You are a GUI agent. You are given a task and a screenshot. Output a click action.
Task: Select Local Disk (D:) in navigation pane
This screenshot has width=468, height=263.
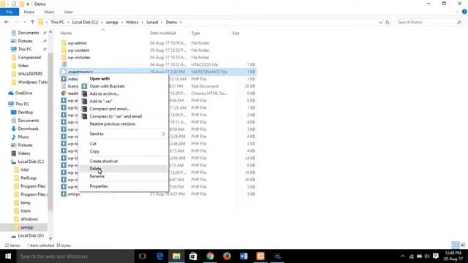31,235
